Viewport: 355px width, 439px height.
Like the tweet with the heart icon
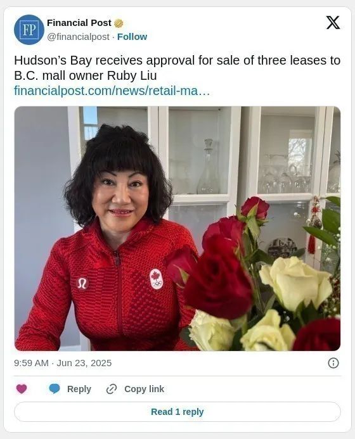coord(22,389)
